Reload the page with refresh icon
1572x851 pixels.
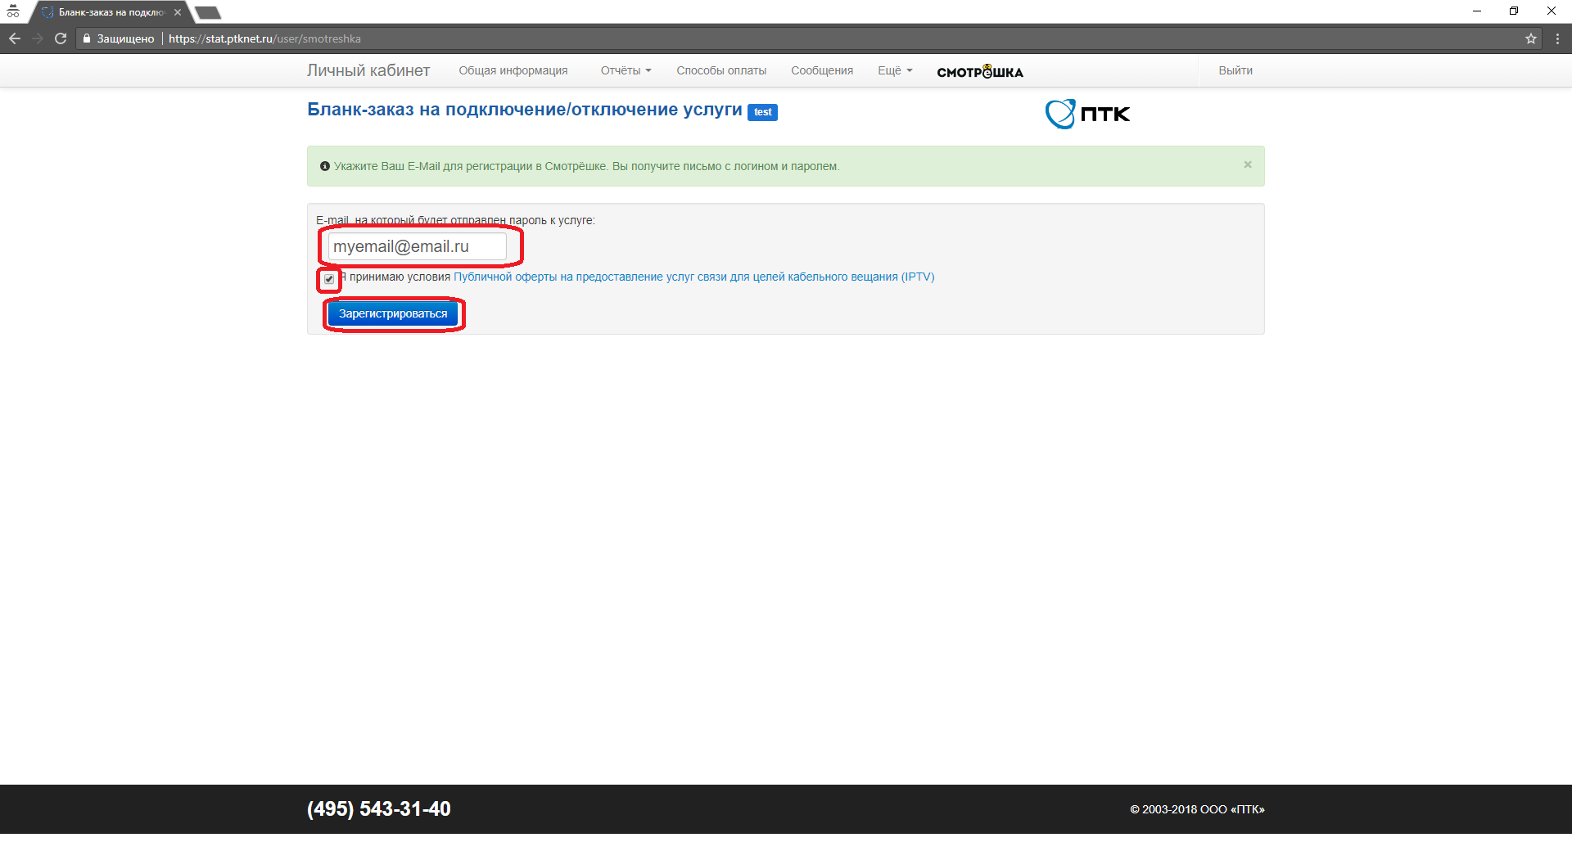(61, 38)
